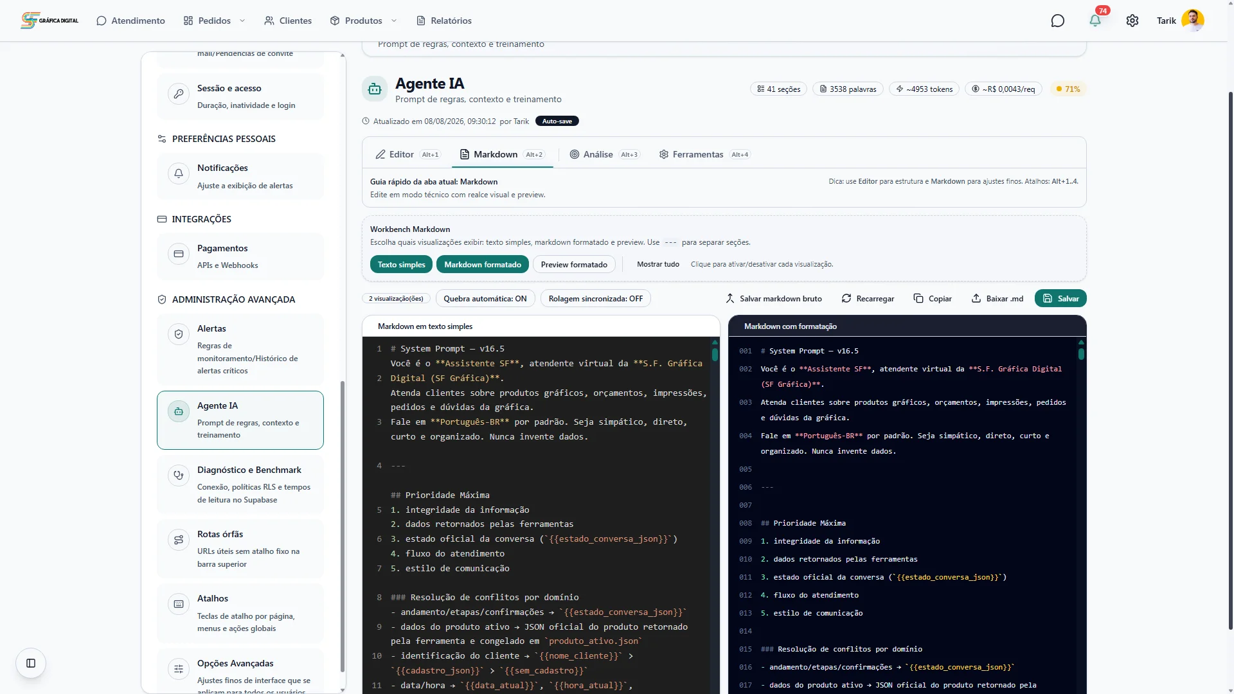
Task: Click the ~4953 tokens stat chip
Action: tap(924, 89)
